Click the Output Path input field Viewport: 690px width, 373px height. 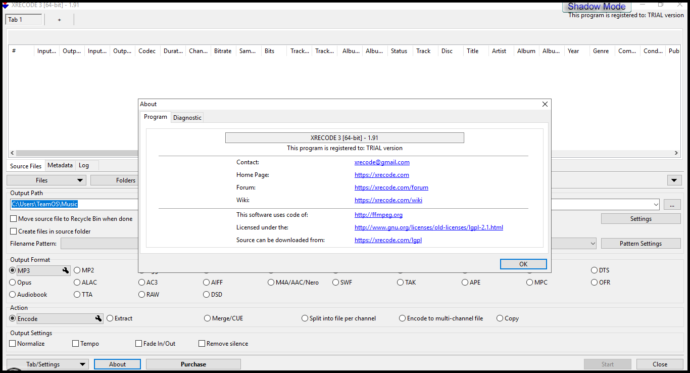pyautogui.click(x=74, y=204)
